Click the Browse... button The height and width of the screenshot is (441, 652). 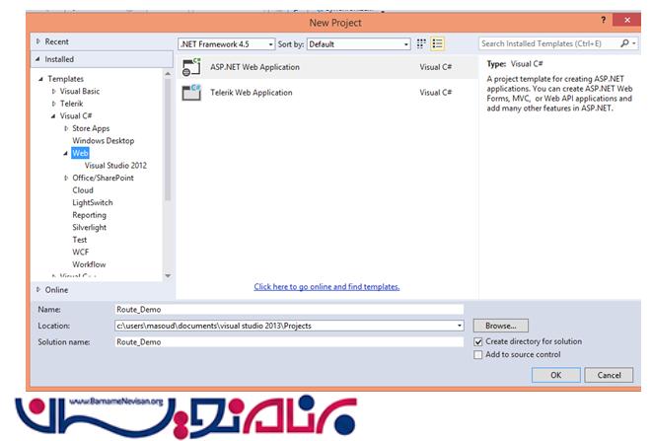(501, 326)
